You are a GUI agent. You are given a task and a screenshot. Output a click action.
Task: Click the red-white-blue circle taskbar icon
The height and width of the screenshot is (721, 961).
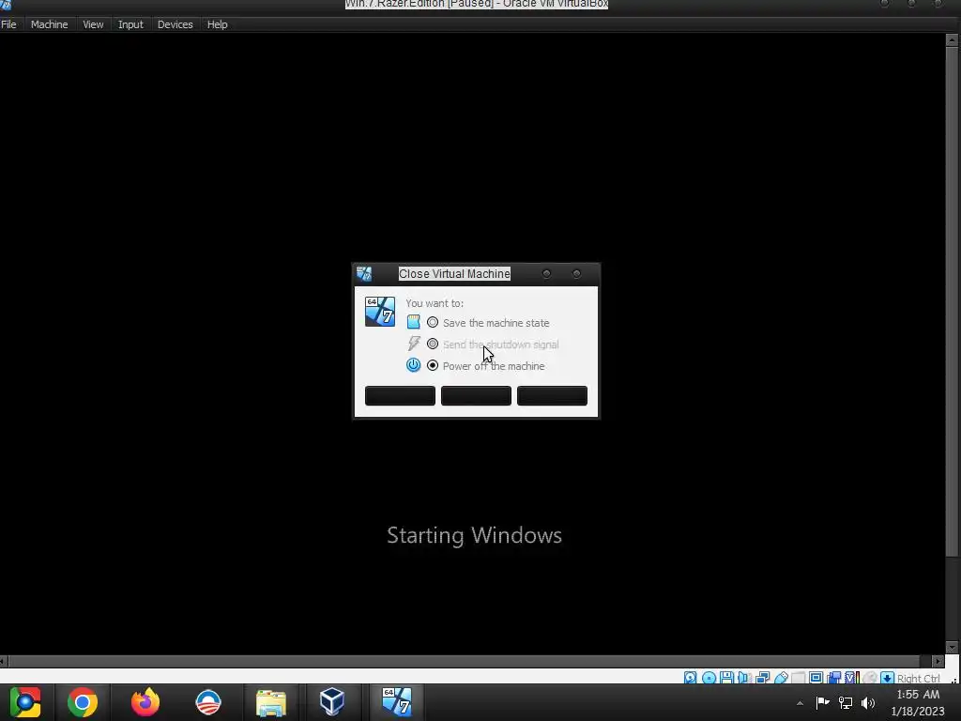(207, 702)
